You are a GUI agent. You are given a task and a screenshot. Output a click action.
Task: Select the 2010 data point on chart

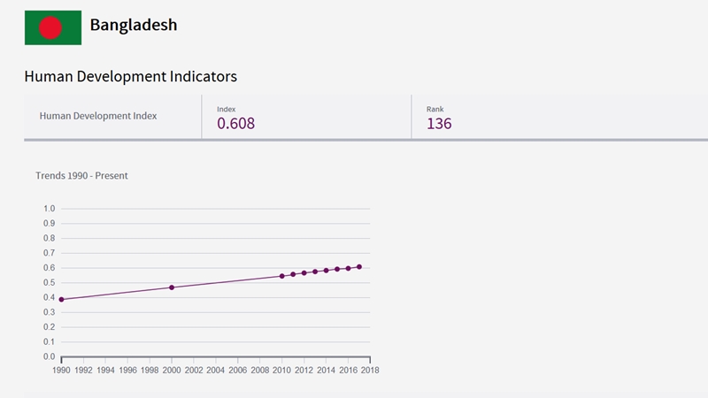282,276
